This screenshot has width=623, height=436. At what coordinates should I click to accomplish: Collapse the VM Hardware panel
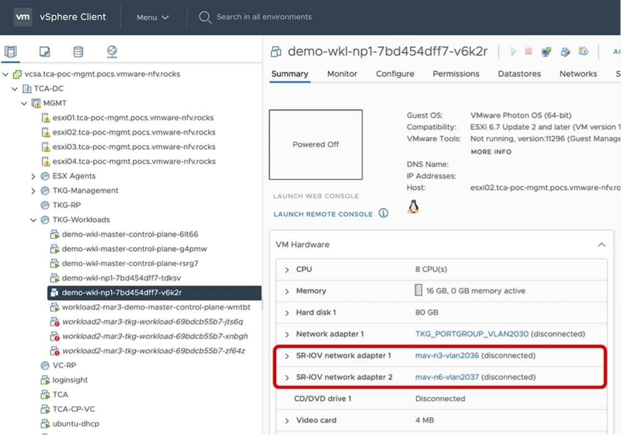point(601,245)
